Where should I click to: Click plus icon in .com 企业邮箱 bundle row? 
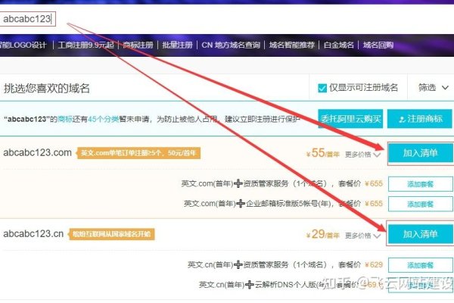pos(241,204)
